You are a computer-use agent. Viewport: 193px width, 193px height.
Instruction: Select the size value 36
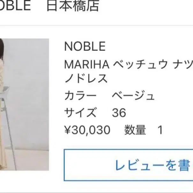(x=119, y=113)
